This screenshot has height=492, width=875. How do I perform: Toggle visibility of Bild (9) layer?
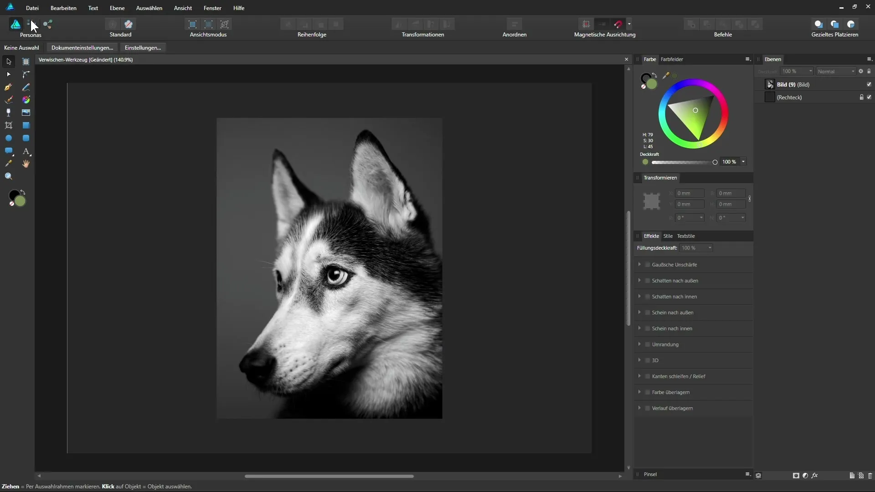[x=869, y=84]
